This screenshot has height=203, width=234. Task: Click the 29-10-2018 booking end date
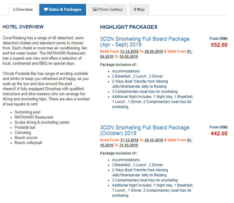154,140
